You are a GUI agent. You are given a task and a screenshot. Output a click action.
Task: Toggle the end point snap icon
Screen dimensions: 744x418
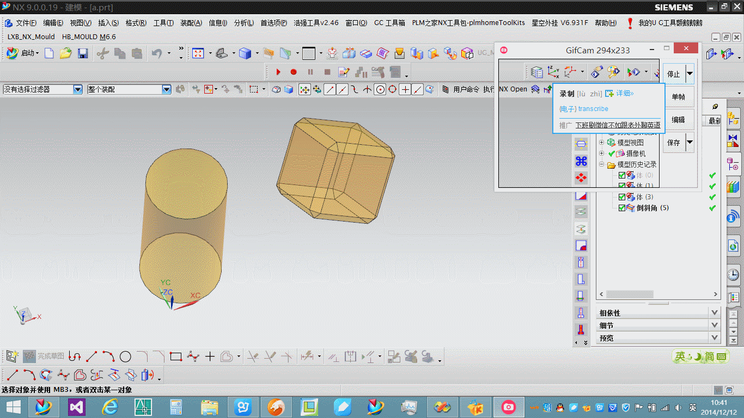coord(330,89)
